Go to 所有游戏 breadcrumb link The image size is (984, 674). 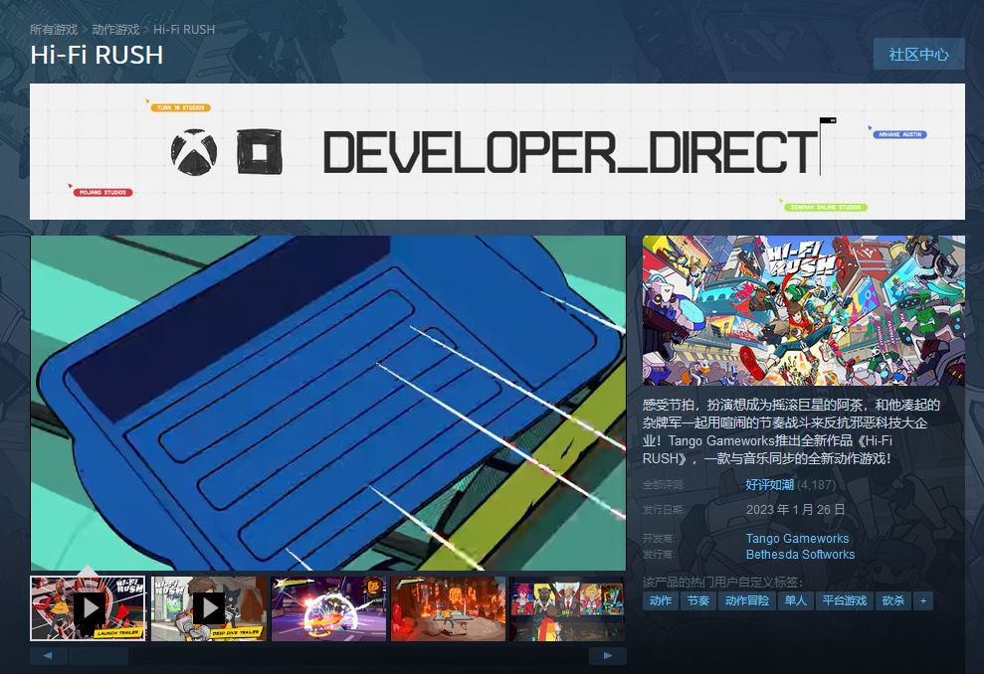(54, 30)
